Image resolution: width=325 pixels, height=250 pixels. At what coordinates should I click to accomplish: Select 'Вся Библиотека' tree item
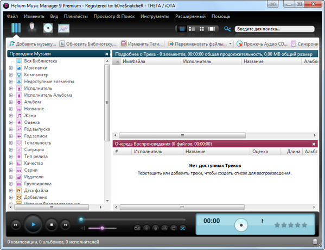click(40, 61)
